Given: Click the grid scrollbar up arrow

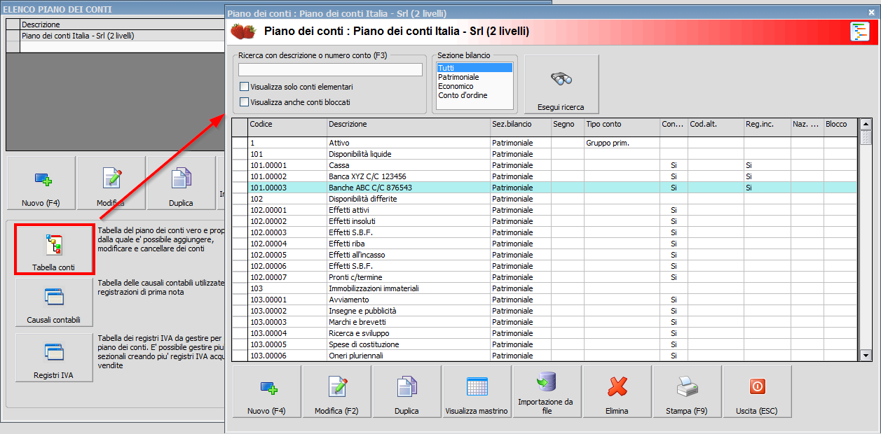Looking at the screenshot, I should pos(866,125).
